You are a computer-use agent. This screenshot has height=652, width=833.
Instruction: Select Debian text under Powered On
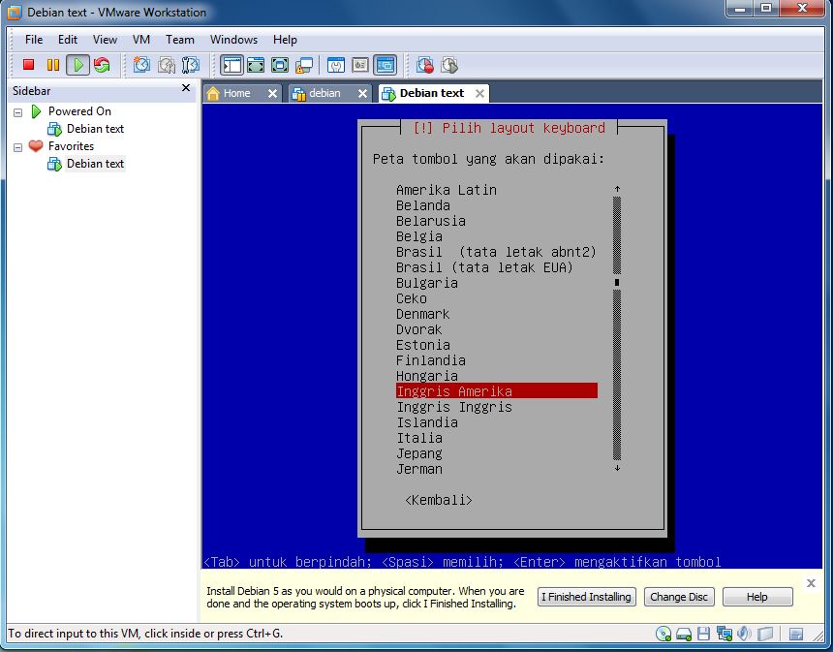pyautogui.click(x=95, y=129)
